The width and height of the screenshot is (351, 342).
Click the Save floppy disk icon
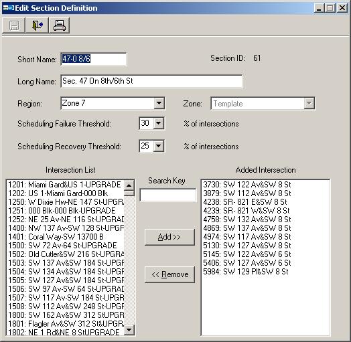coord(14,25)
